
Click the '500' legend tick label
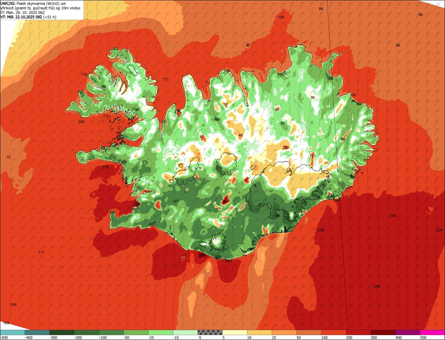coord(423,337)
